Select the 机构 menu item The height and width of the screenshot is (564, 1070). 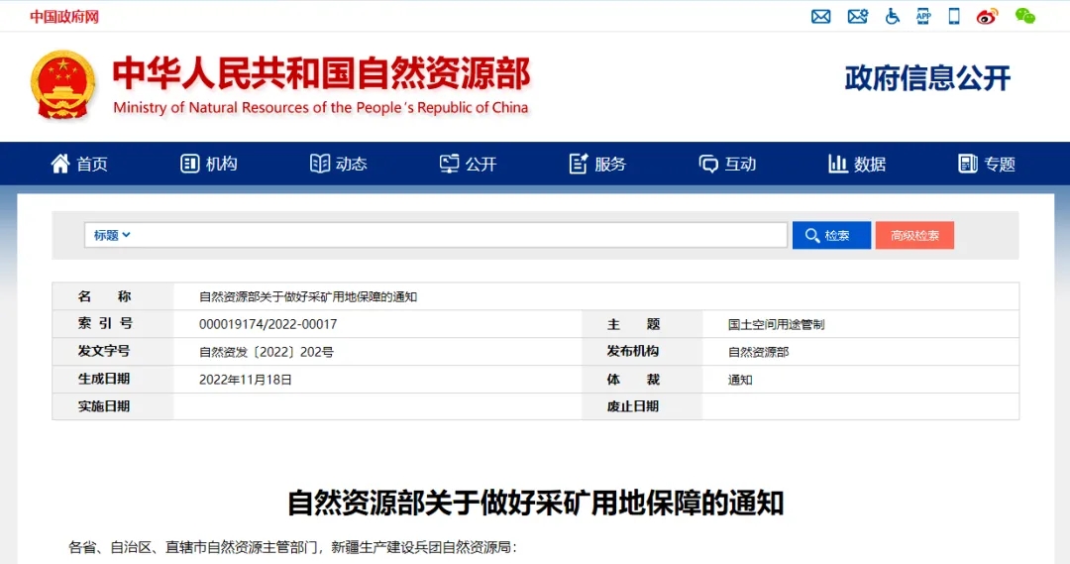coord(209,164)
